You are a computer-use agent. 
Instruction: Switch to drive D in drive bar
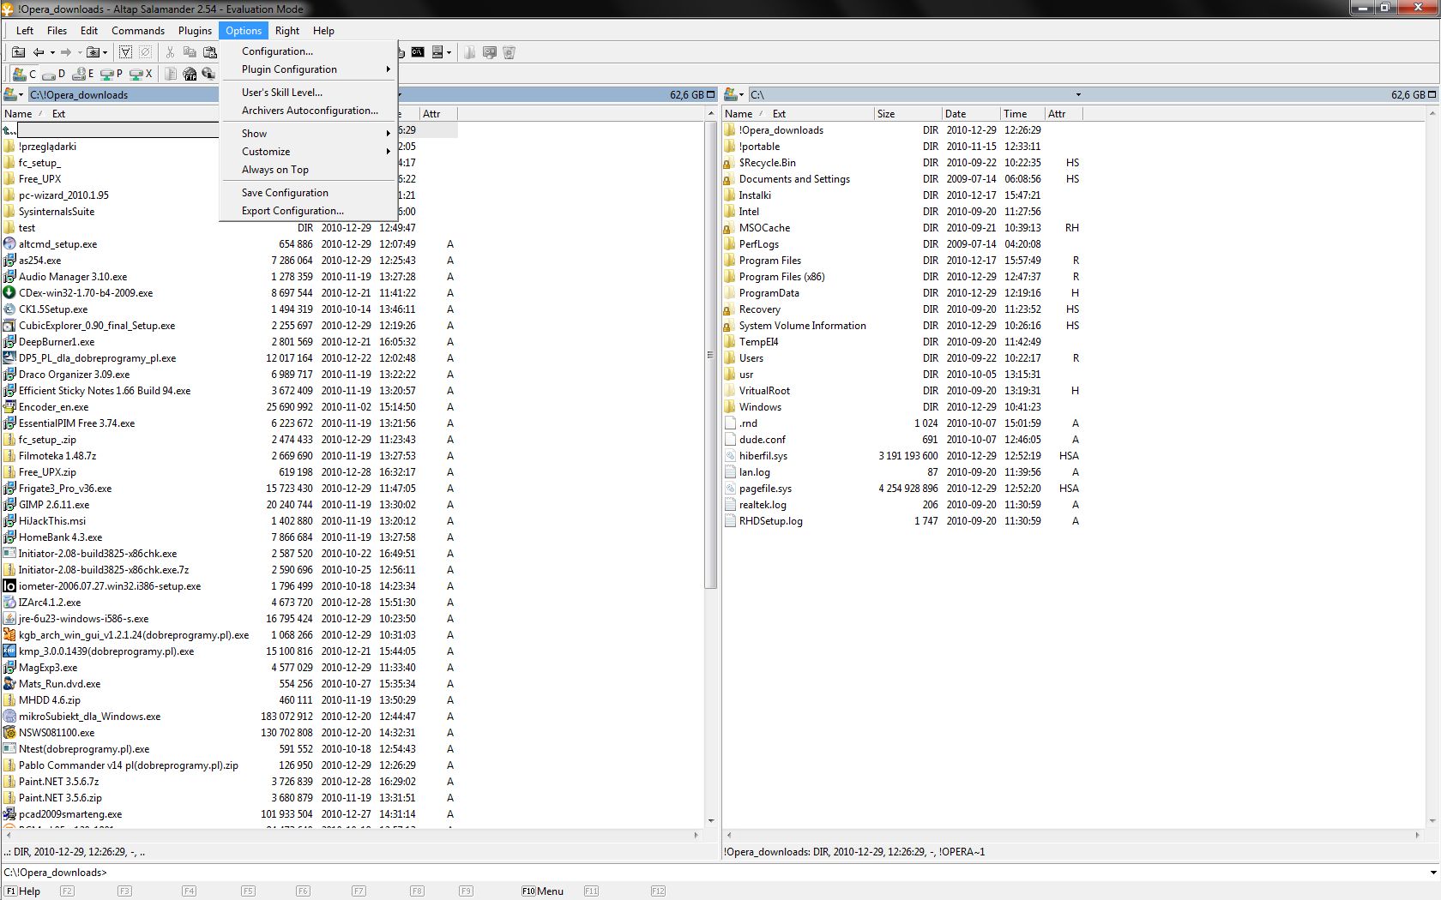[x=54, y=74]
